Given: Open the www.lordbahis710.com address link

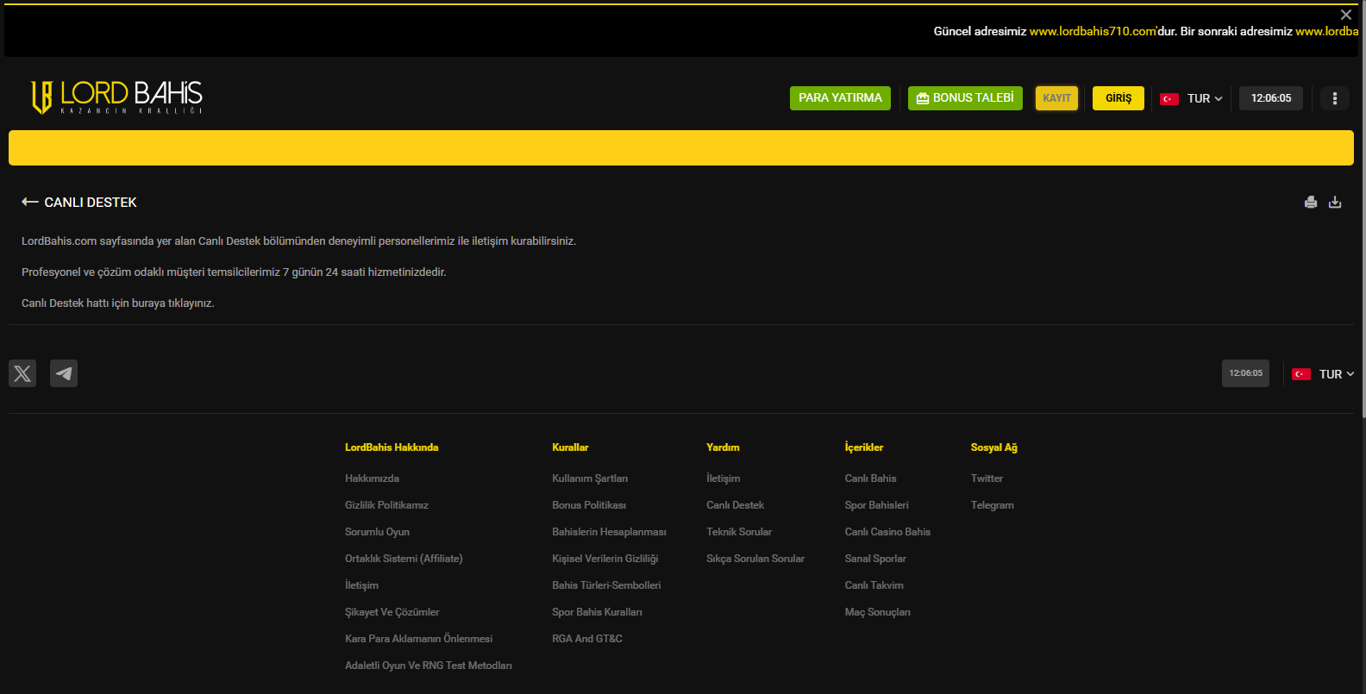Looking at the screenshot, I should pos(1093,31).
